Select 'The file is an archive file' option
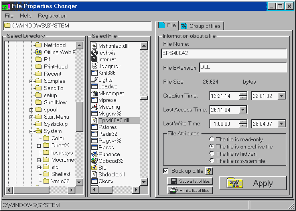 click(x=212, y=147)
